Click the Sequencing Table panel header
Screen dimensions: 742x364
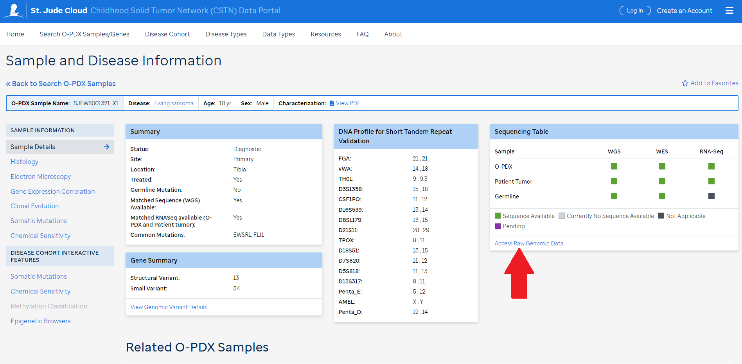point(614,132)
